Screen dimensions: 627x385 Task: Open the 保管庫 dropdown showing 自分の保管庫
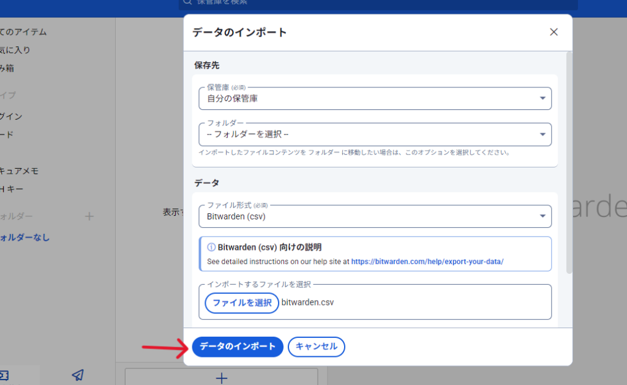point(375,98)
